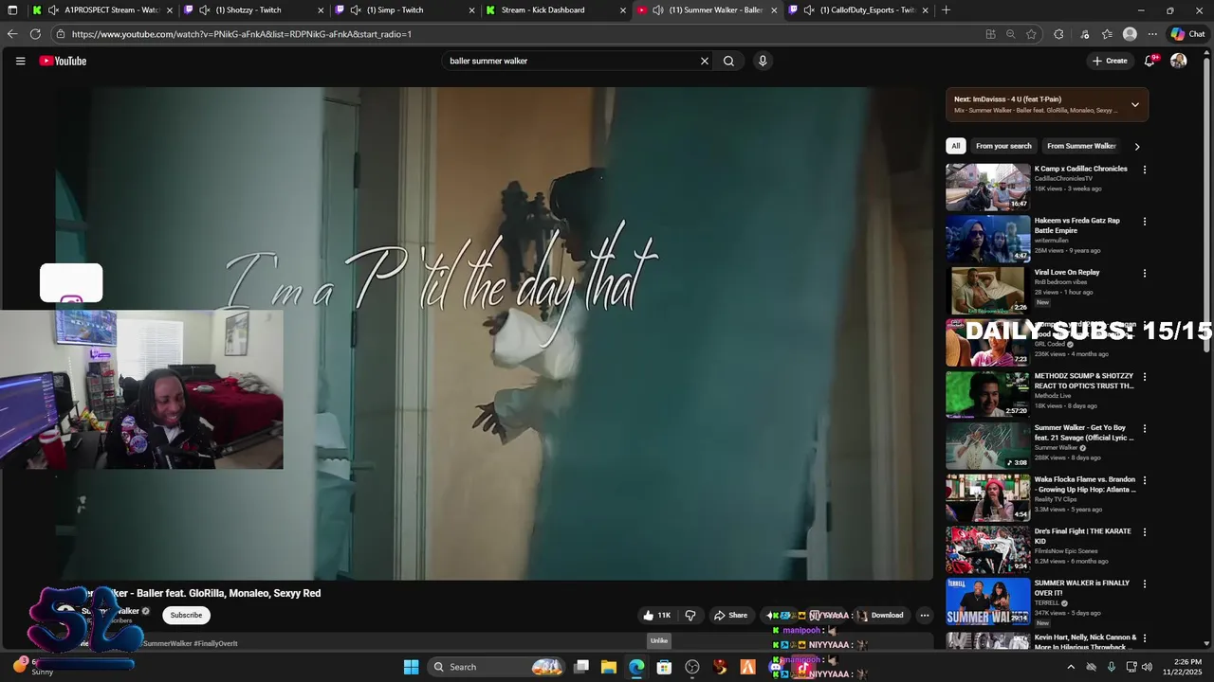Dislike the video
1214x682 pixels.
tap(690, 615)
